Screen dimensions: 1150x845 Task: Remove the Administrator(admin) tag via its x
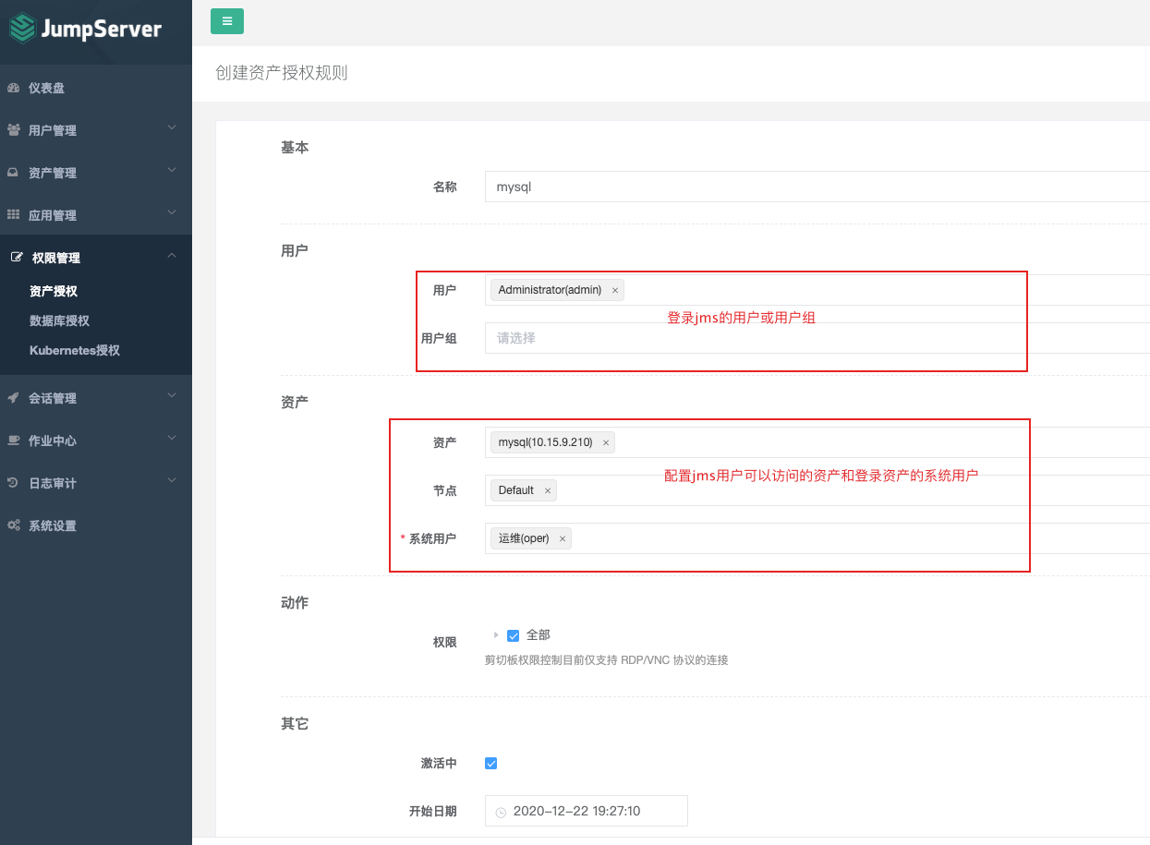pyautogui.click(x=615, y=291)
